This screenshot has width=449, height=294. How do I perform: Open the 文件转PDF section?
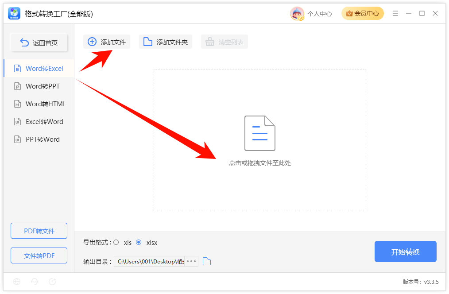click(39, 255)
